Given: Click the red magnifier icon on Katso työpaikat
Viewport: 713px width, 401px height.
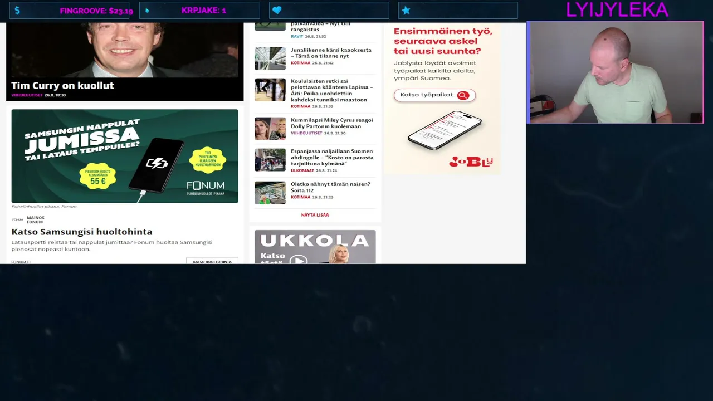Looking at the screenshot, I should coord(463,95).
